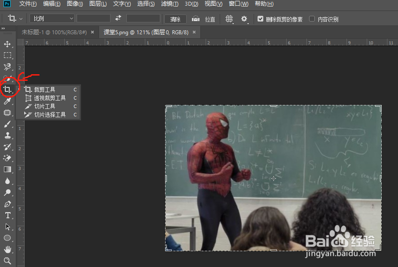Click the swap width and height arrows

118,18
